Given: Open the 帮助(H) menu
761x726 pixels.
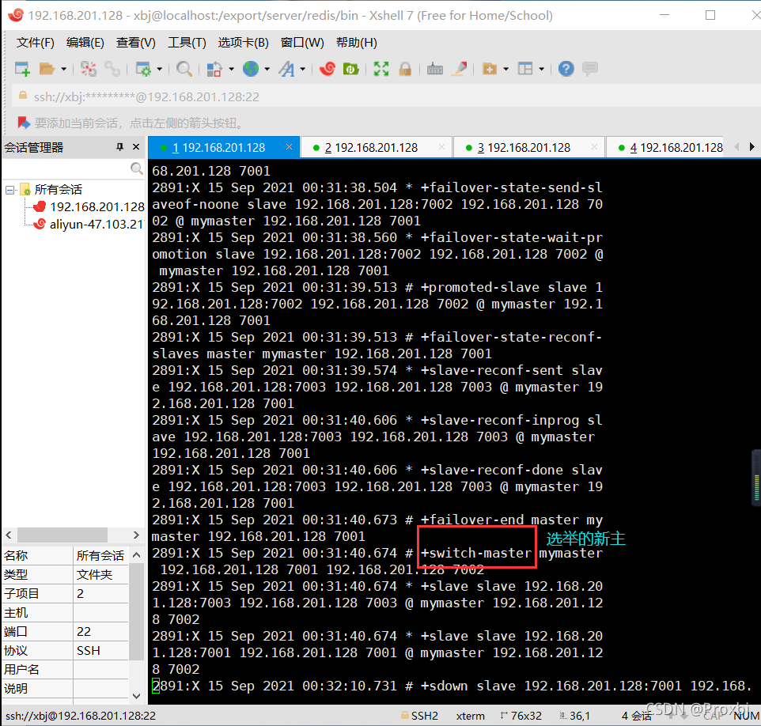Looking at the screenshot, I should coord(357,43).
